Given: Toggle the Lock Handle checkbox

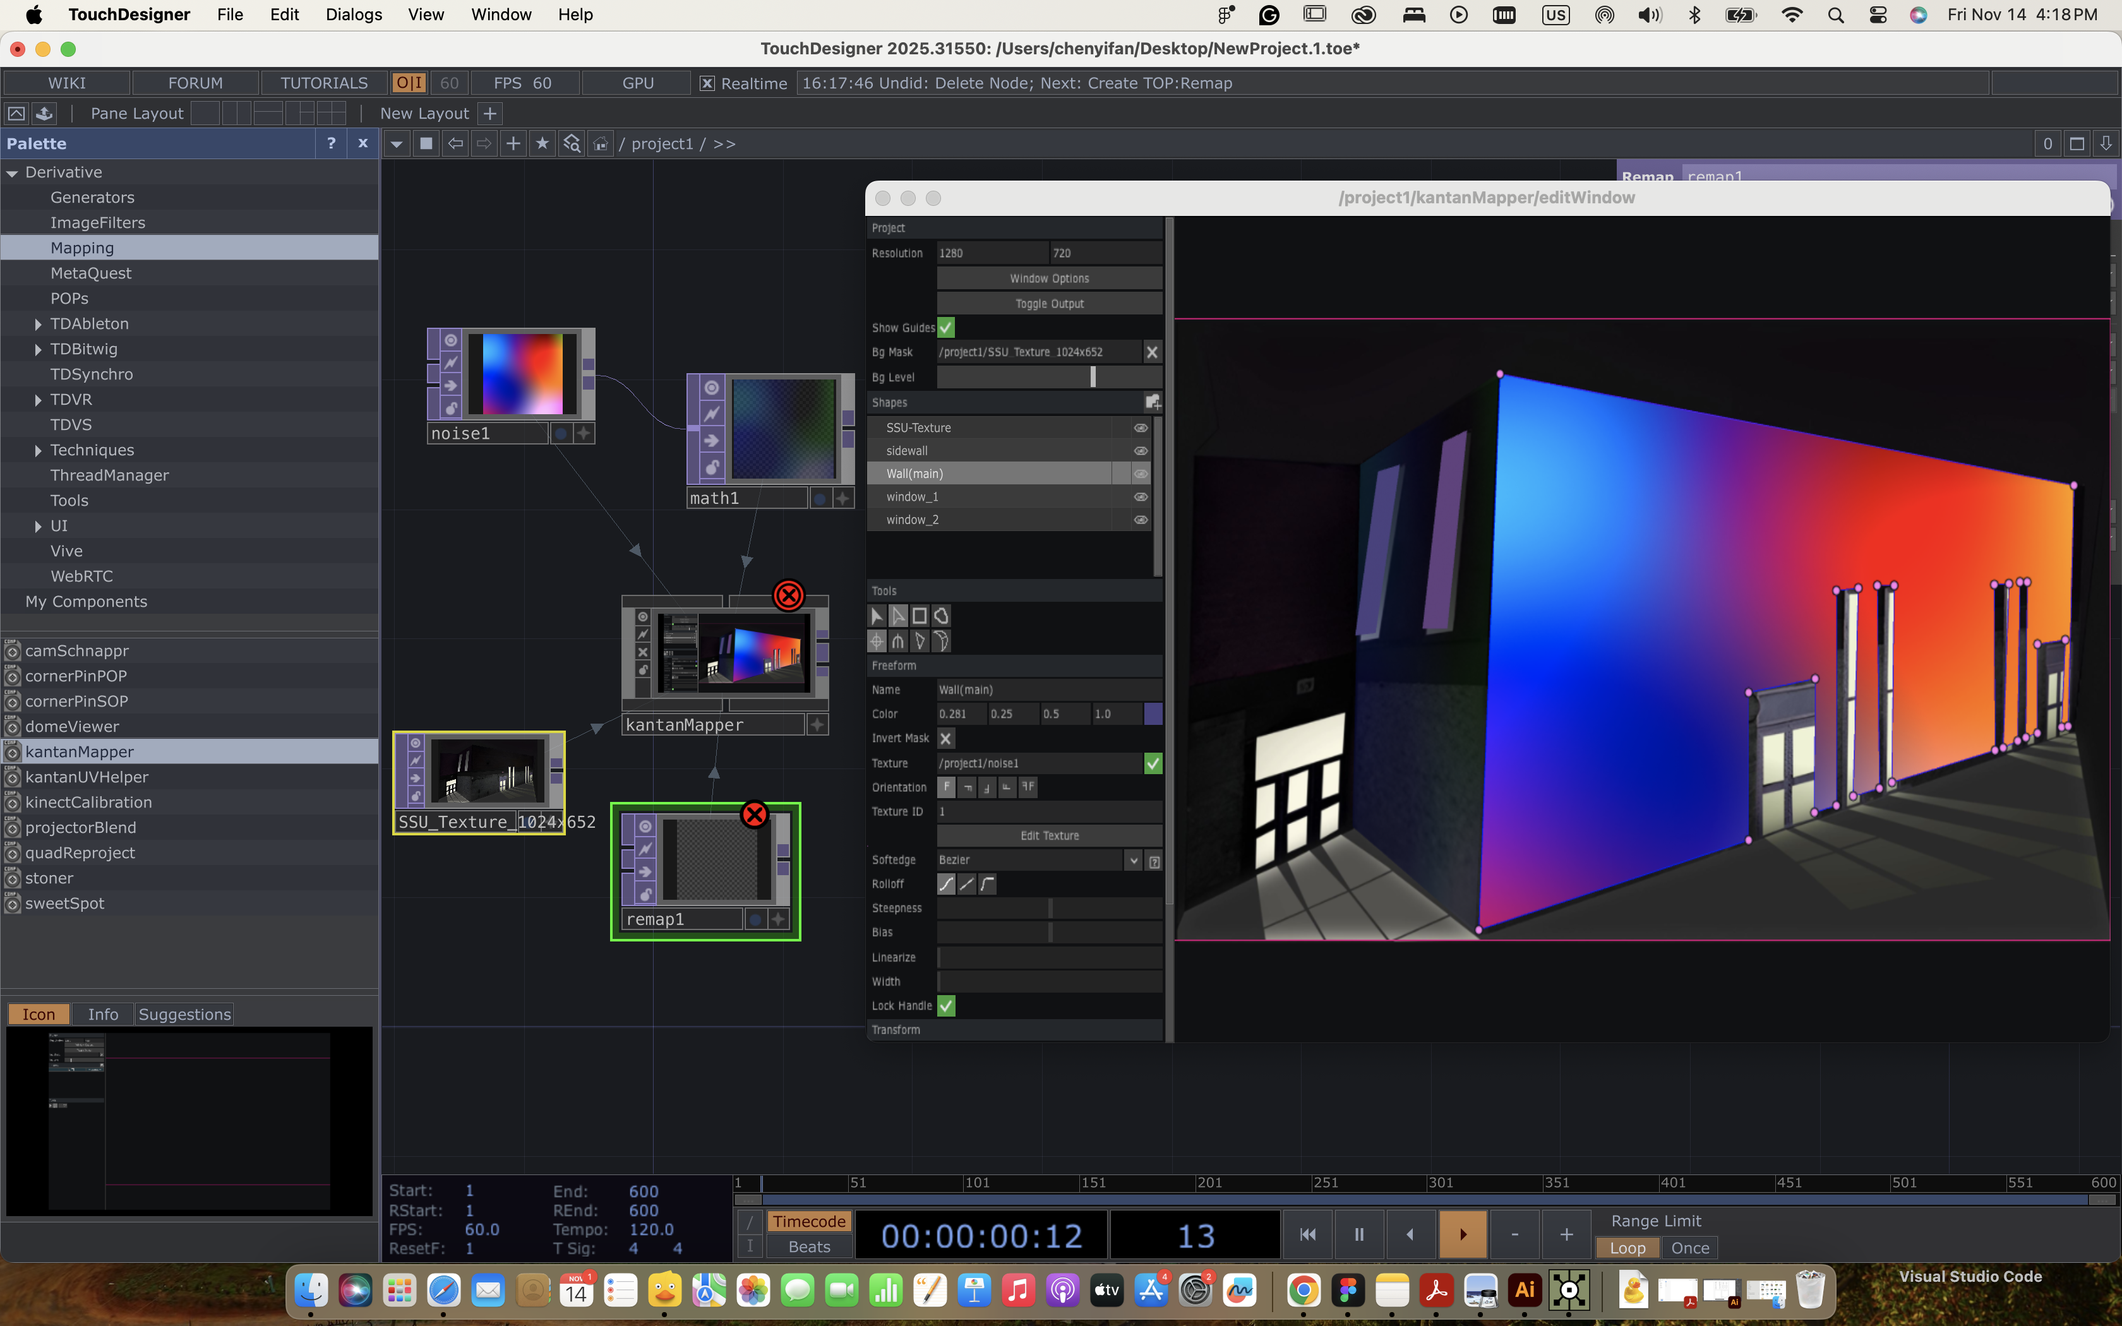Looking at the screenshot, I should (x=945, y=1006).
